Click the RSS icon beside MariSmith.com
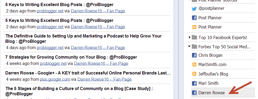This screenshot has width=258, height=99. (x=194, y=64)
